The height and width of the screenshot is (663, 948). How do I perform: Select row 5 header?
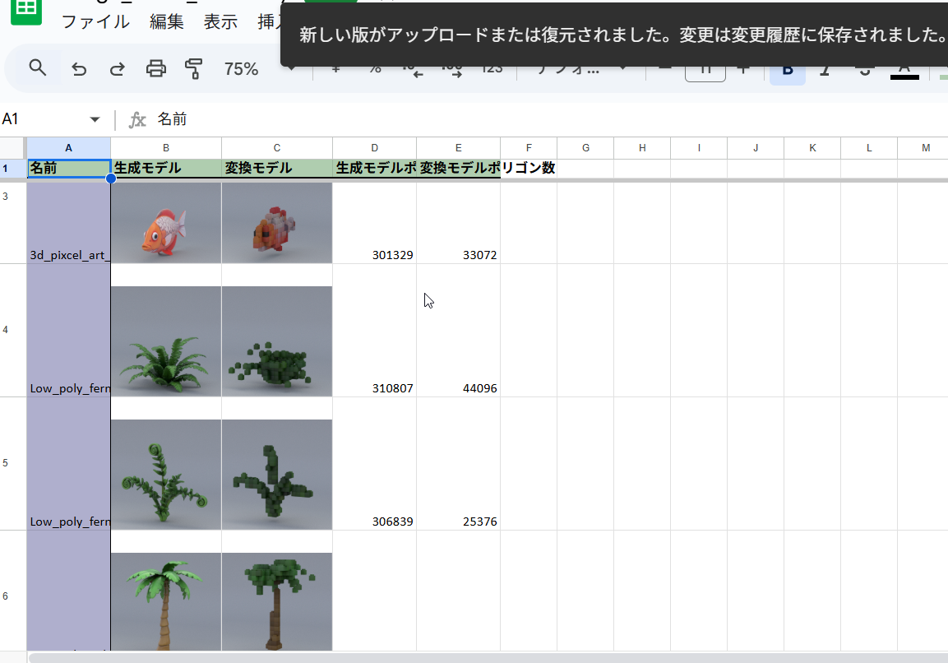[x=12, y=463]
